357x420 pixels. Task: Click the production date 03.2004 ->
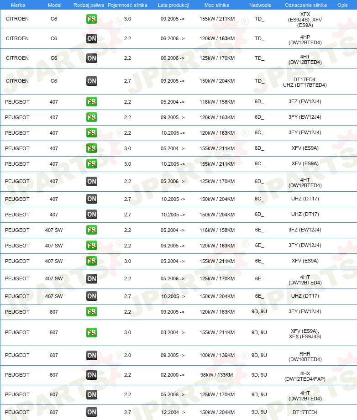[173, 332]
